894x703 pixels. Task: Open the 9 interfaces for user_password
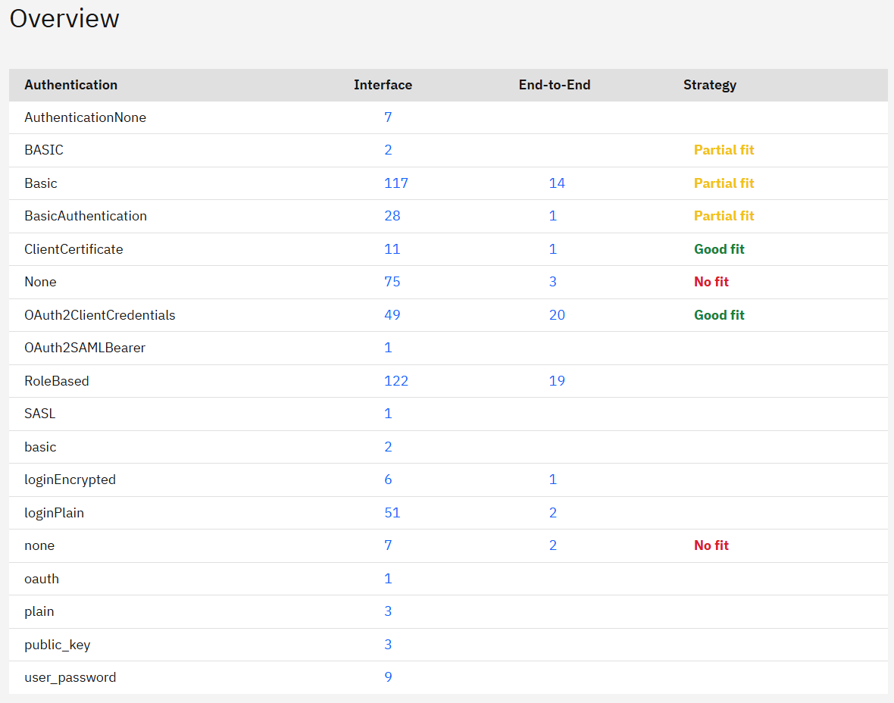coord(388,677)
